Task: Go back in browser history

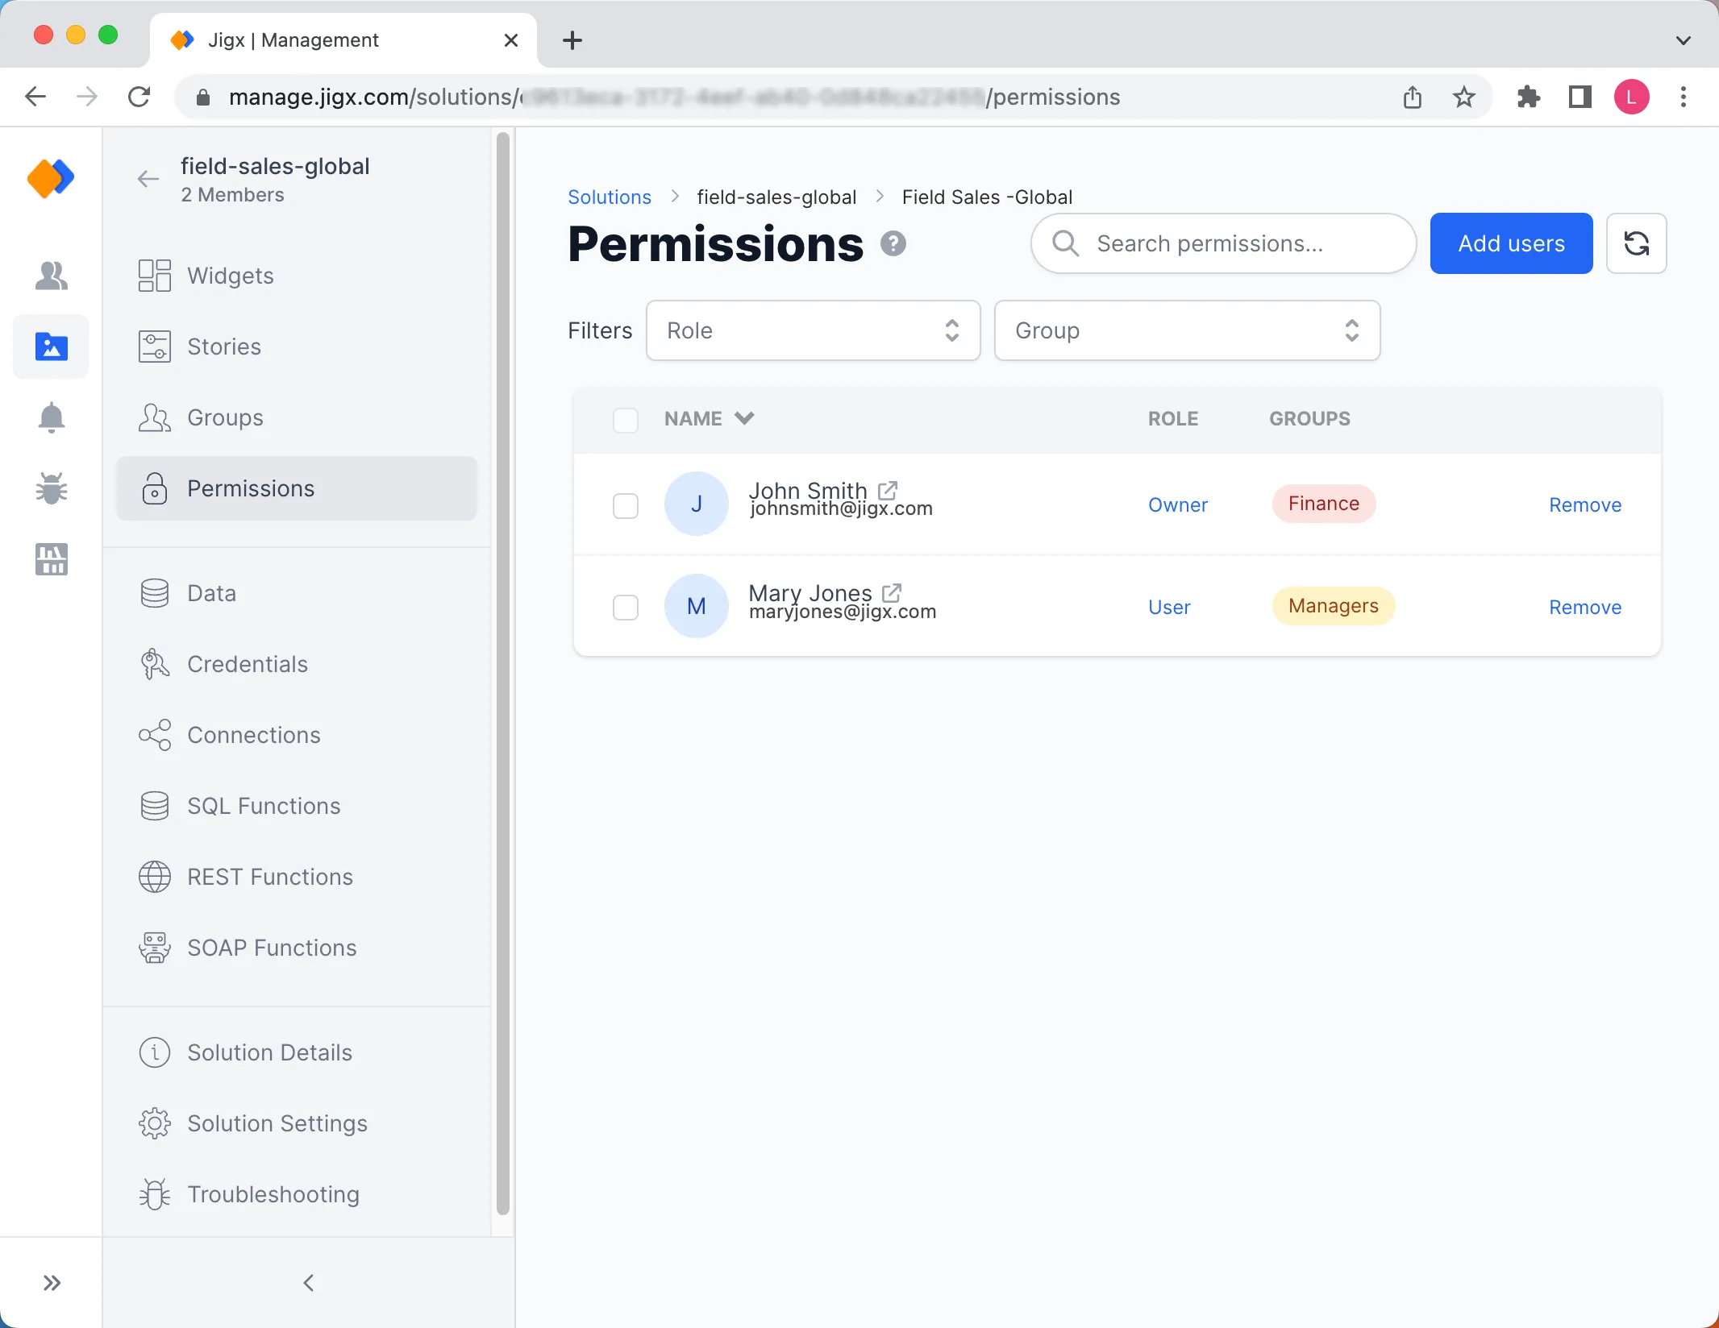Action: [x=35, y=98]
